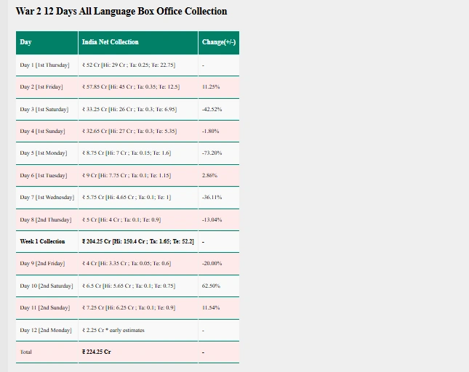Select the 'Day 2 [1st Friday]' cell
The width and height of the screenshot is (469, 372).
(x=41, y=87)
